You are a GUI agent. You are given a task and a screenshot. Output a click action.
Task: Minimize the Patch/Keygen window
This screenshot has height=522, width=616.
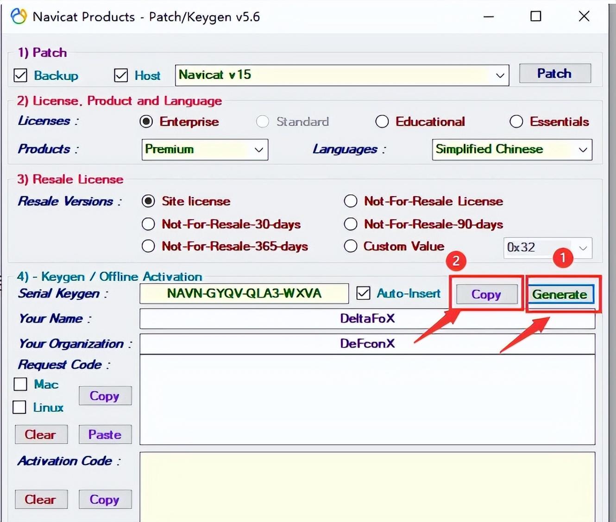tap(489, 17)
